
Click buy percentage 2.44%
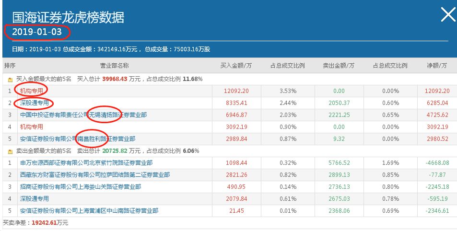[x=288, y=103]
